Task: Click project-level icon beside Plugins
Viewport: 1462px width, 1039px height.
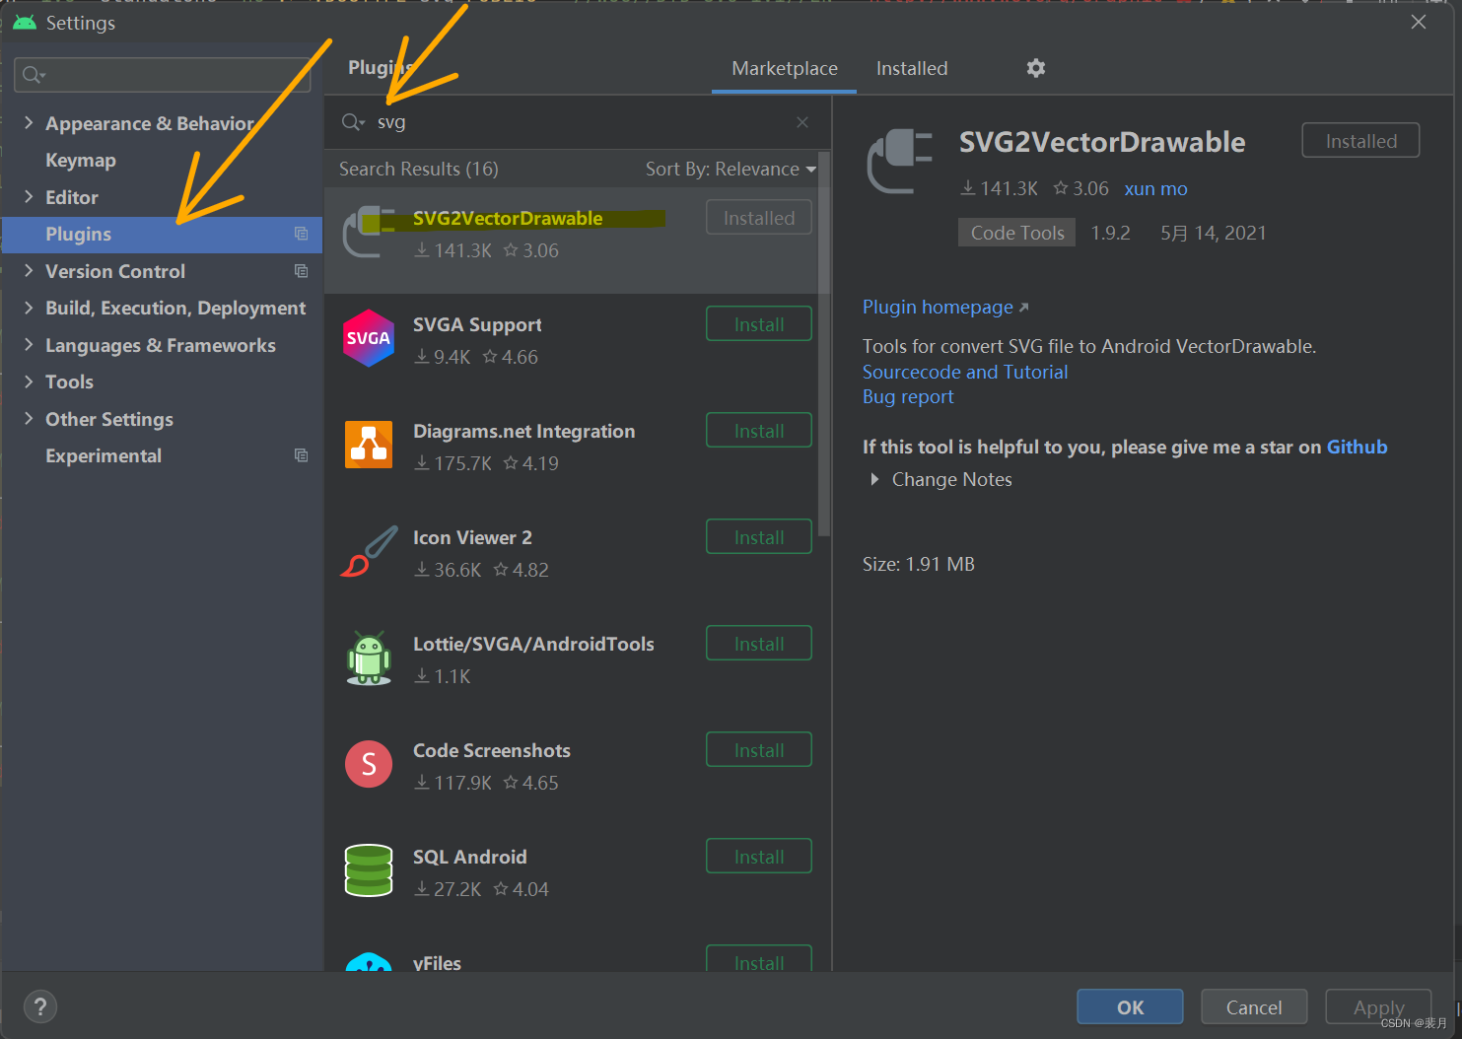Action: 302,234
